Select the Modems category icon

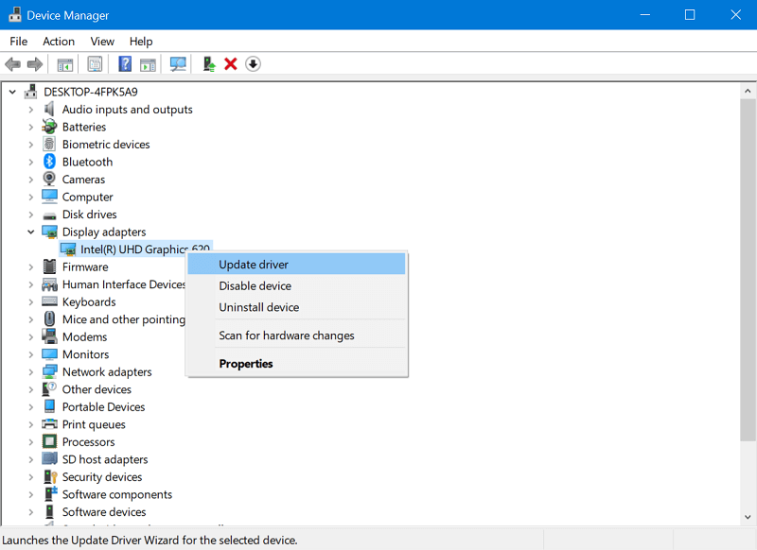click(x=49, y=336)
